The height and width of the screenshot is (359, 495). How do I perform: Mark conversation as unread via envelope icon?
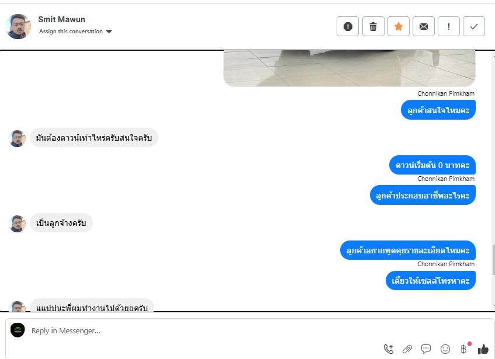tap(424, 26)
